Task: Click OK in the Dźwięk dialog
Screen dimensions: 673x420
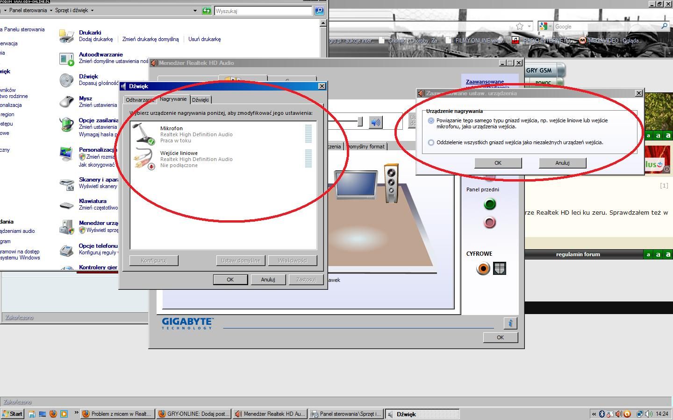Action: coord(230,280)
